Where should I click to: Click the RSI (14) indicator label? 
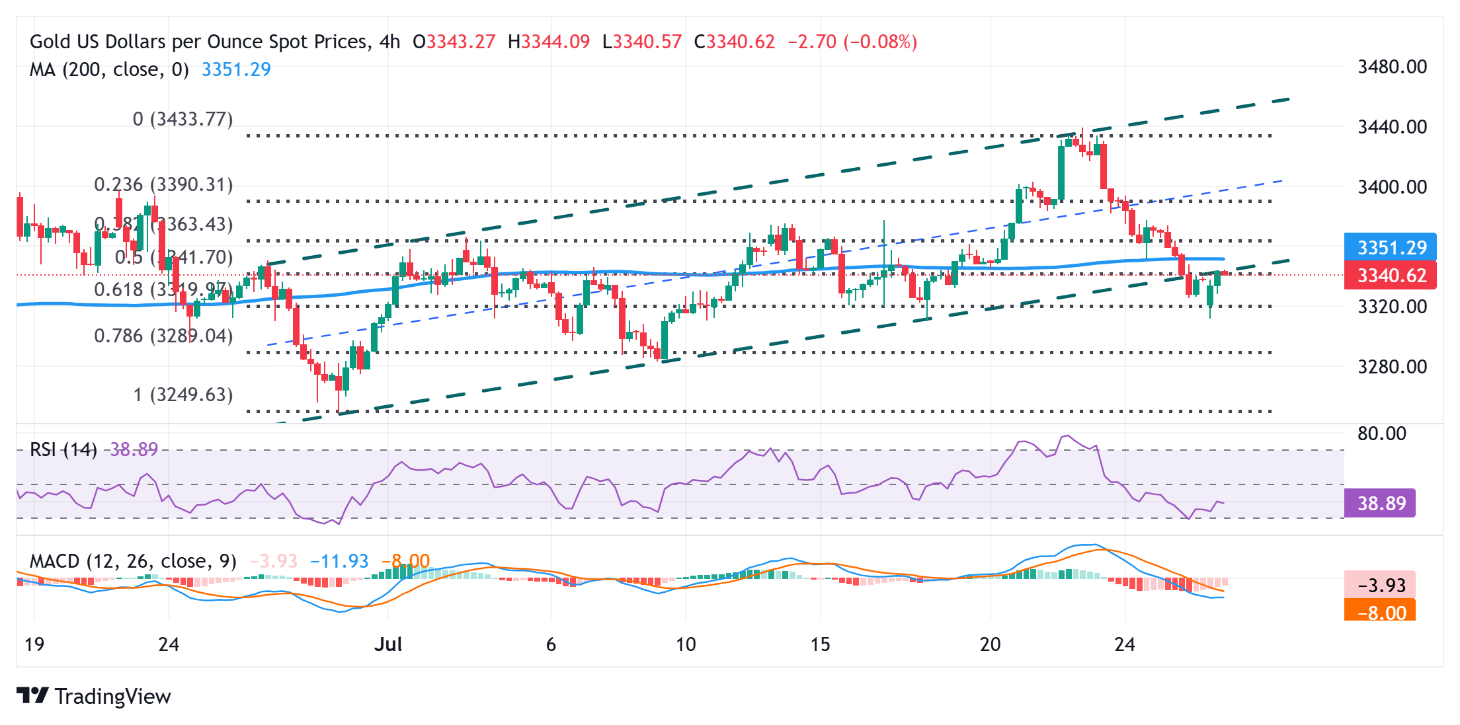tap(63, 450)
